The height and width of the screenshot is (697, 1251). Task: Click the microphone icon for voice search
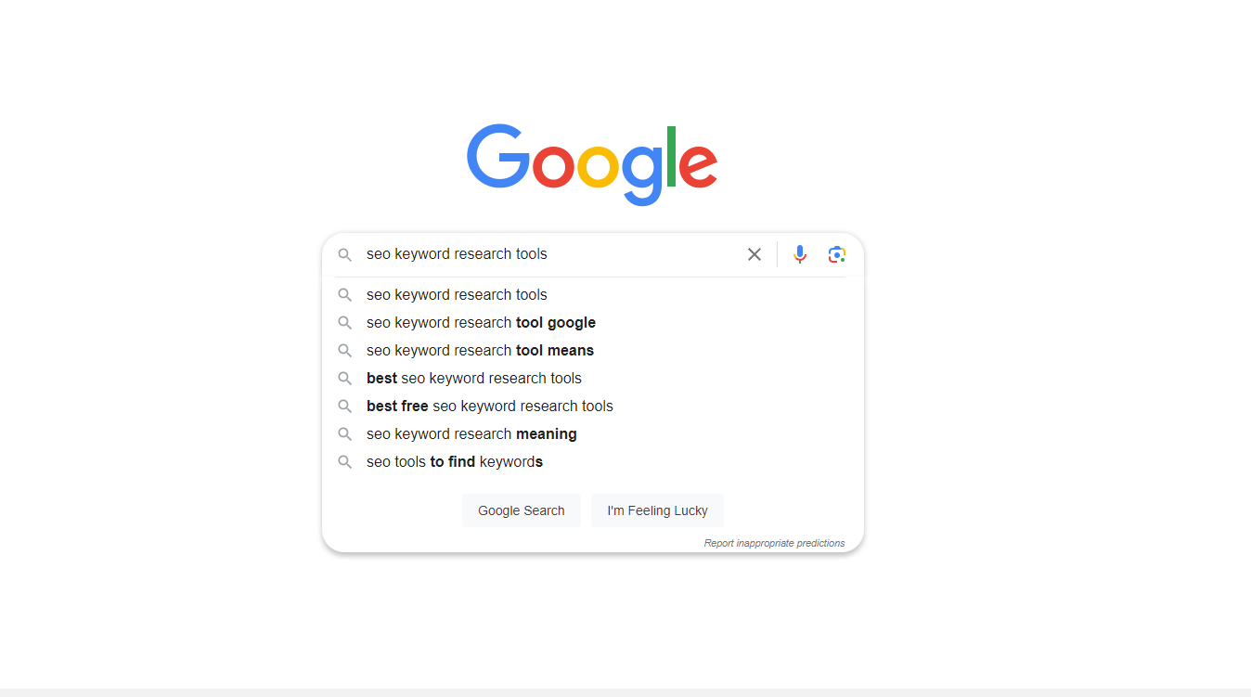799,253
